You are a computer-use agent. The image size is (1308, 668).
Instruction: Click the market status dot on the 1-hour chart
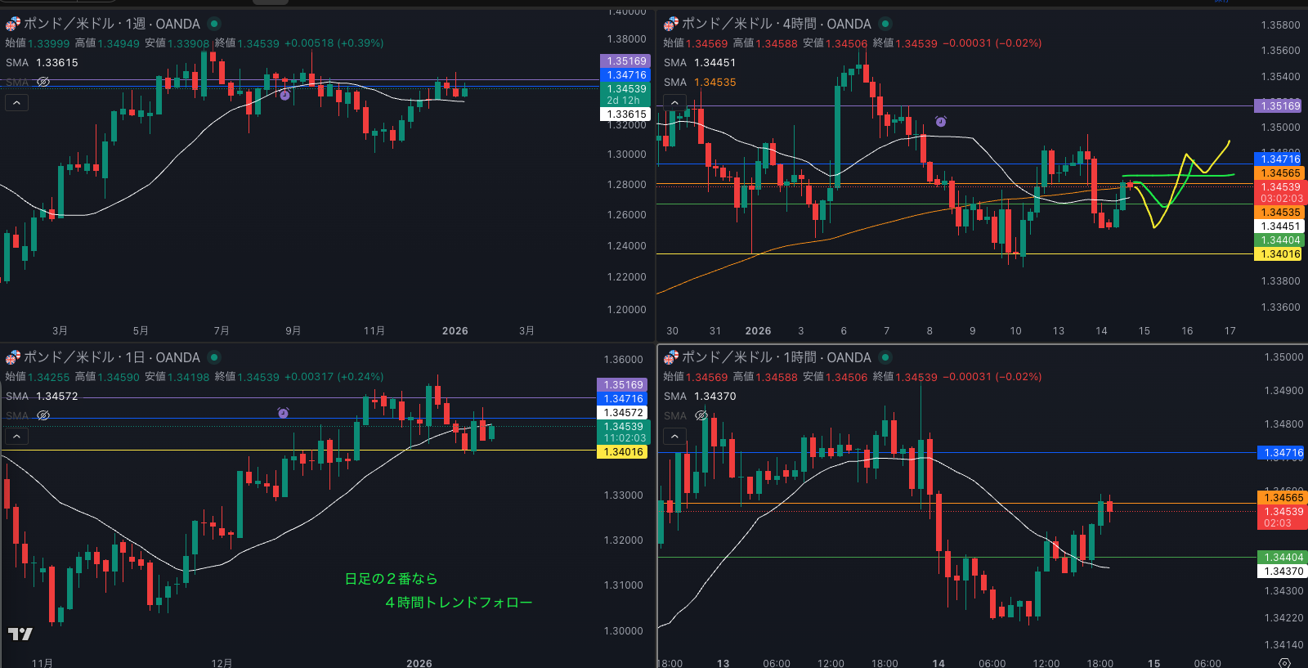pos(885,357)
